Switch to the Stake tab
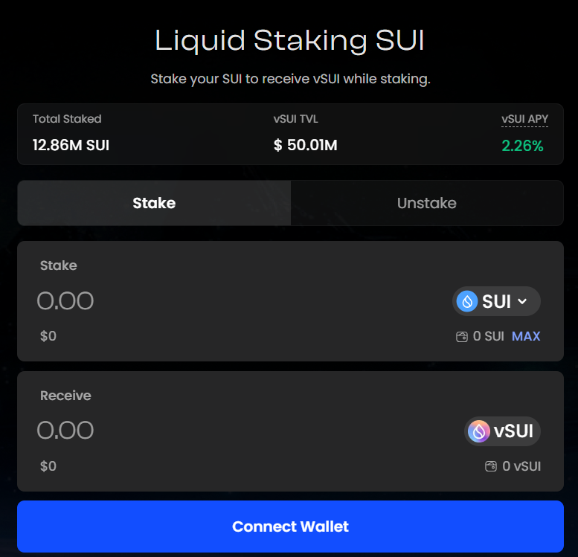Image resolution: width=578 pixels, height=557 pixels. point(154,203)
